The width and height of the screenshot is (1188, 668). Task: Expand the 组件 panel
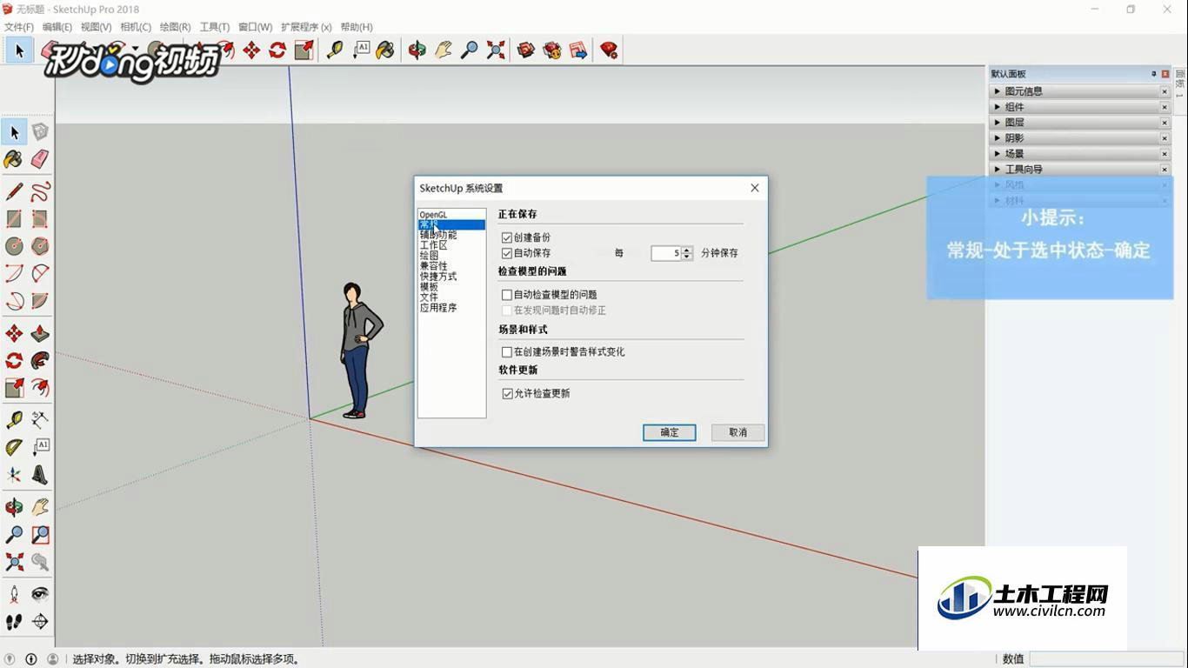(x=1081, y=107)
